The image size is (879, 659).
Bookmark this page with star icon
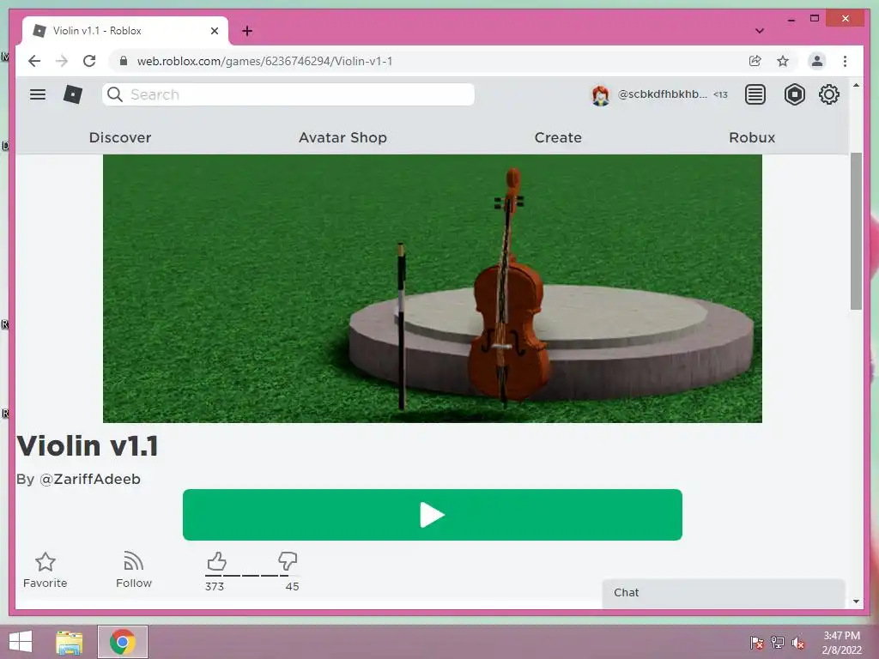783,61
